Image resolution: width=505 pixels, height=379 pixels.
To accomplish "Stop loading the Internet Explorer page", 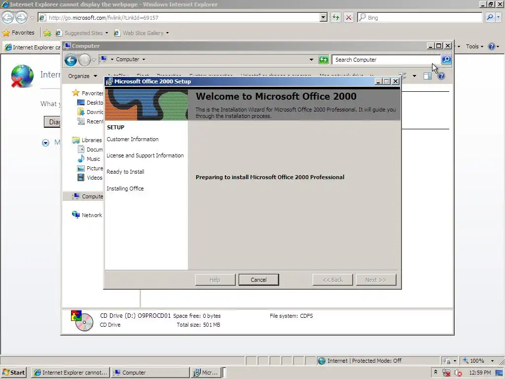I will point(349,17).
